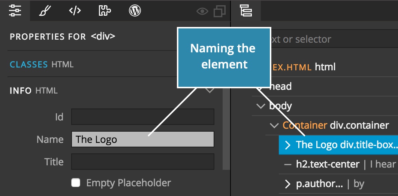Click the overlapping squares icon
398x196 pixels.
220,11
